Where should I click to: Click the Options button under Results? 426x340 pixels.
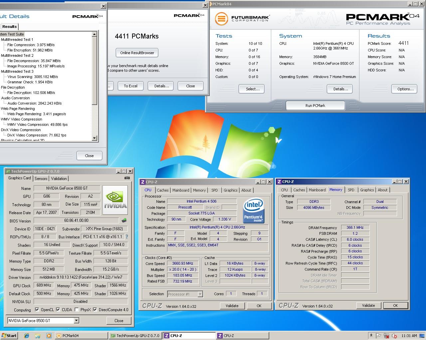pos(405,89)
